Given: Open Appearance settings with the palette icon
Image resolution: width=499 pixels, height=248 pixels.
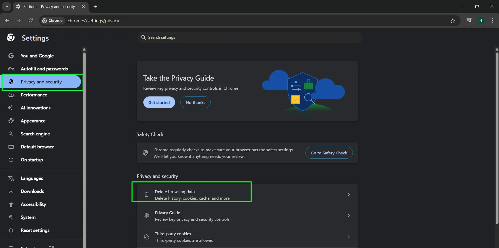Looking at the screenshot, I should point(11,121).
